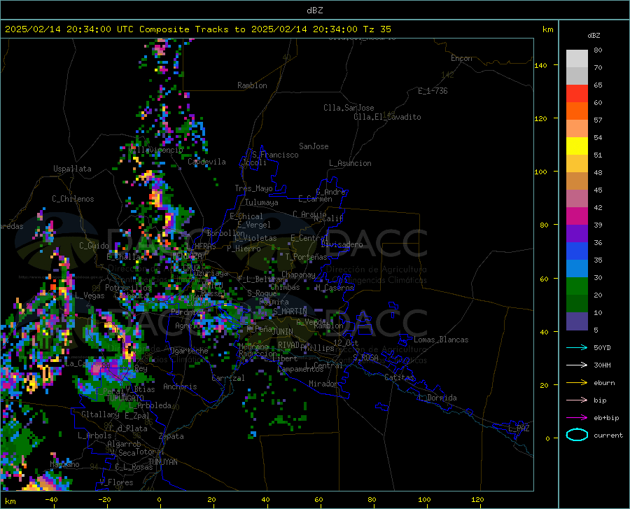Click the orange 60 dBZ swatch
Image resolution: width=630 pixels, height=509 pixels.
coord(577,111)
